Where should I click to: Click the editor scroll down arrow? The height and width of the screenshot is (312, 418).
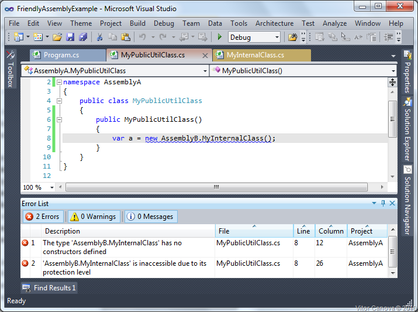(392, 177)
